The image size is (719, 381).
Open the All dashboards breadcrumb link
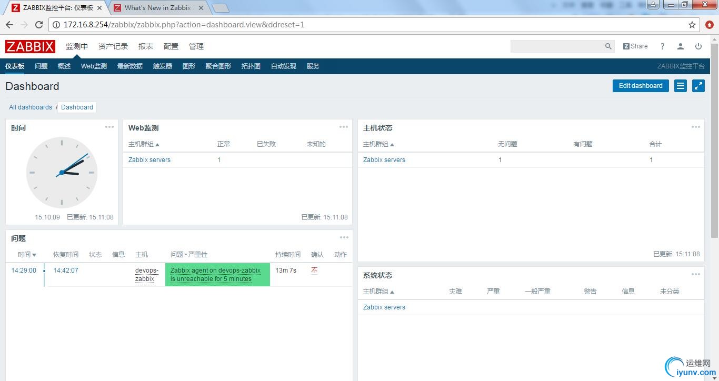(31, 107)
